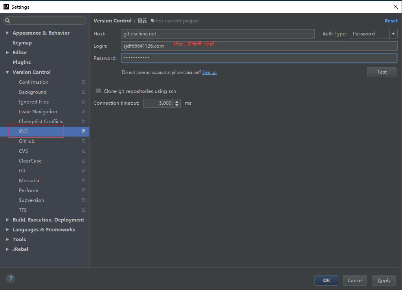The image size is (402, 290).
Task: Enable Clone git repositories using ssh
Action: (x=98, y=91)
